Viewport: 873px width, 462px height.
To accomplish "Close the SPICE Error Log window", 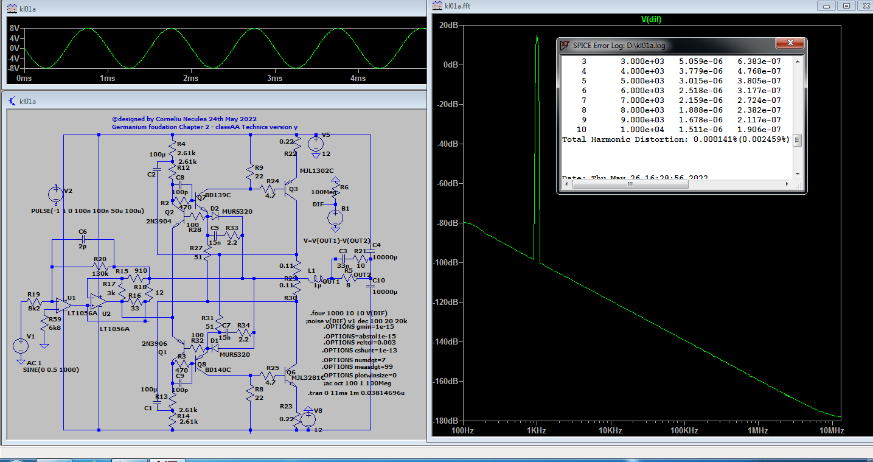I will tap(790, 43).
